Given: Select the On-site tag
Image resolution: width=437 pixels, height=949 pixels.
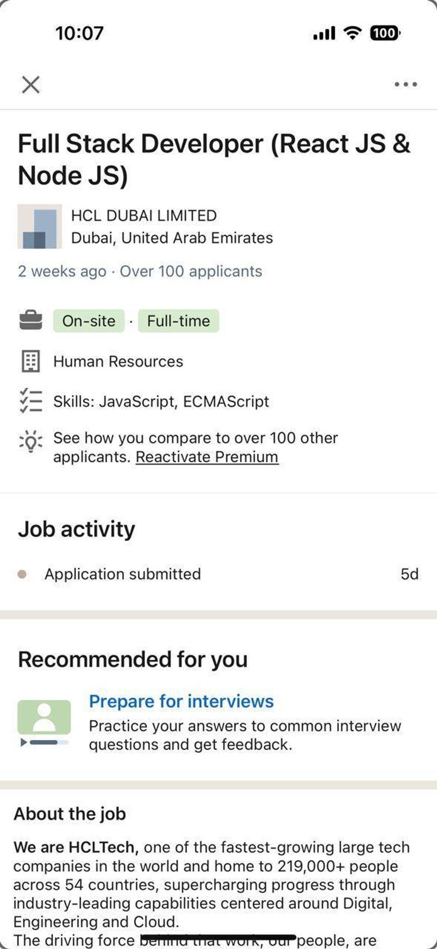Looking at the screenshot, I should (89, 321).
